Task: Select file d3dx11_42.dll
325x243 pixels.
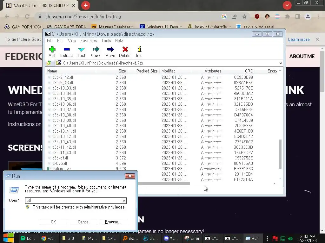Action: pos(64,147)
